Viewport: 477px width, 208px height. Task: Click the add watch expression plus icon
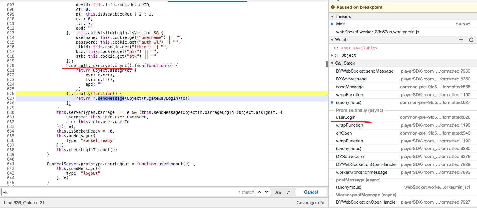click(x=461, y=40)
